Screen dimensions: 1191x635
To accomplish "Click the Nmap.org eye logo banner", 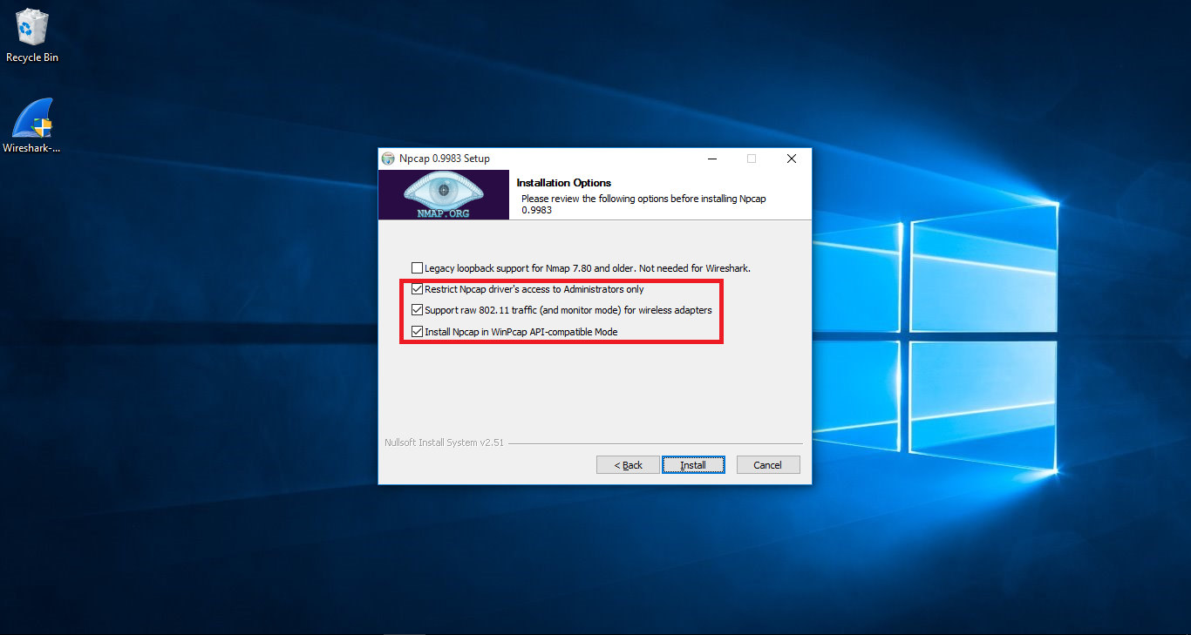I will coord(444,194).
